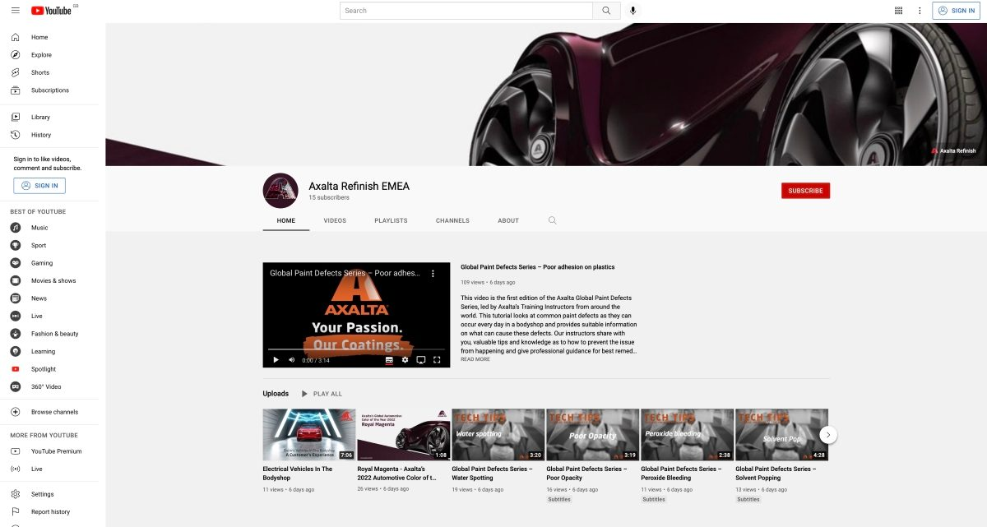
Task: Switch to VIDEOS channel tab
Action: [335, 220]
